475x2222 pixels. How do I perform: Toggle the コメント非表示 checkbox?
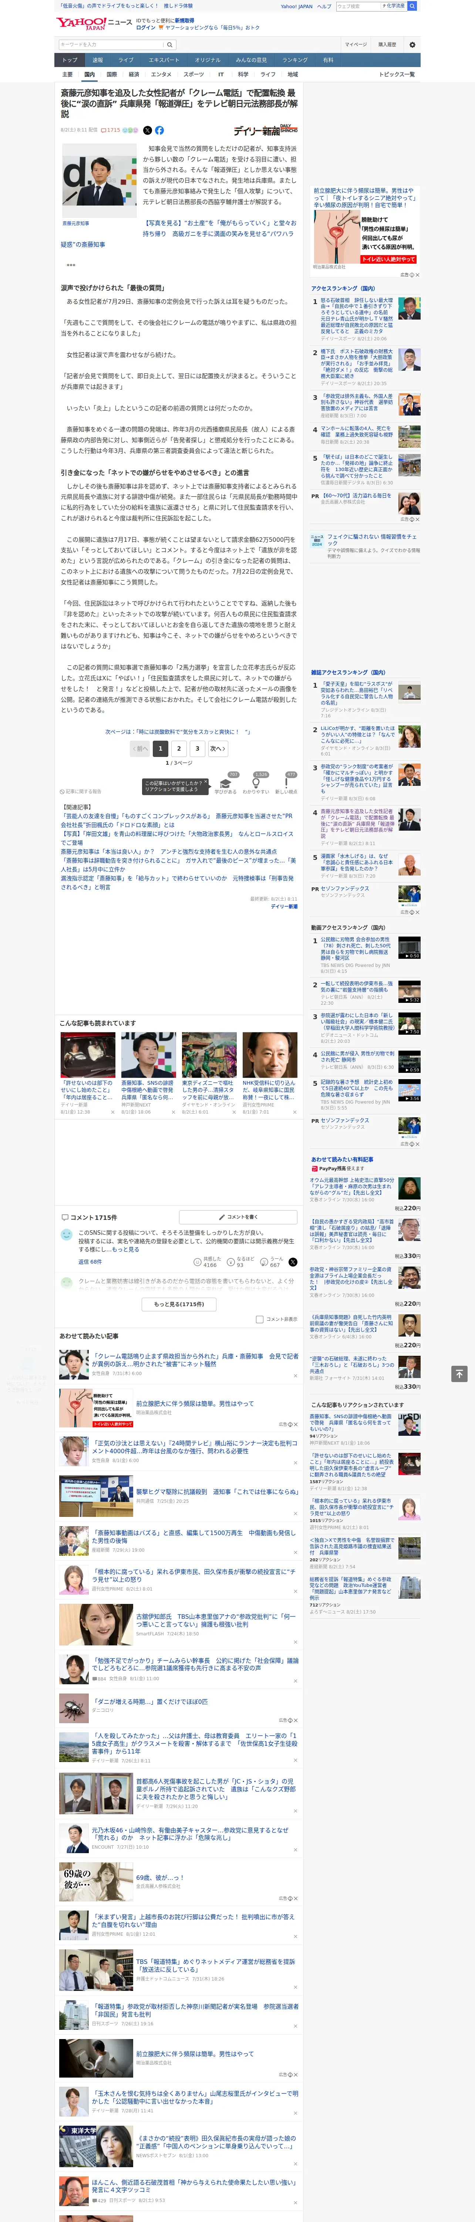[x=259, y=1319]
